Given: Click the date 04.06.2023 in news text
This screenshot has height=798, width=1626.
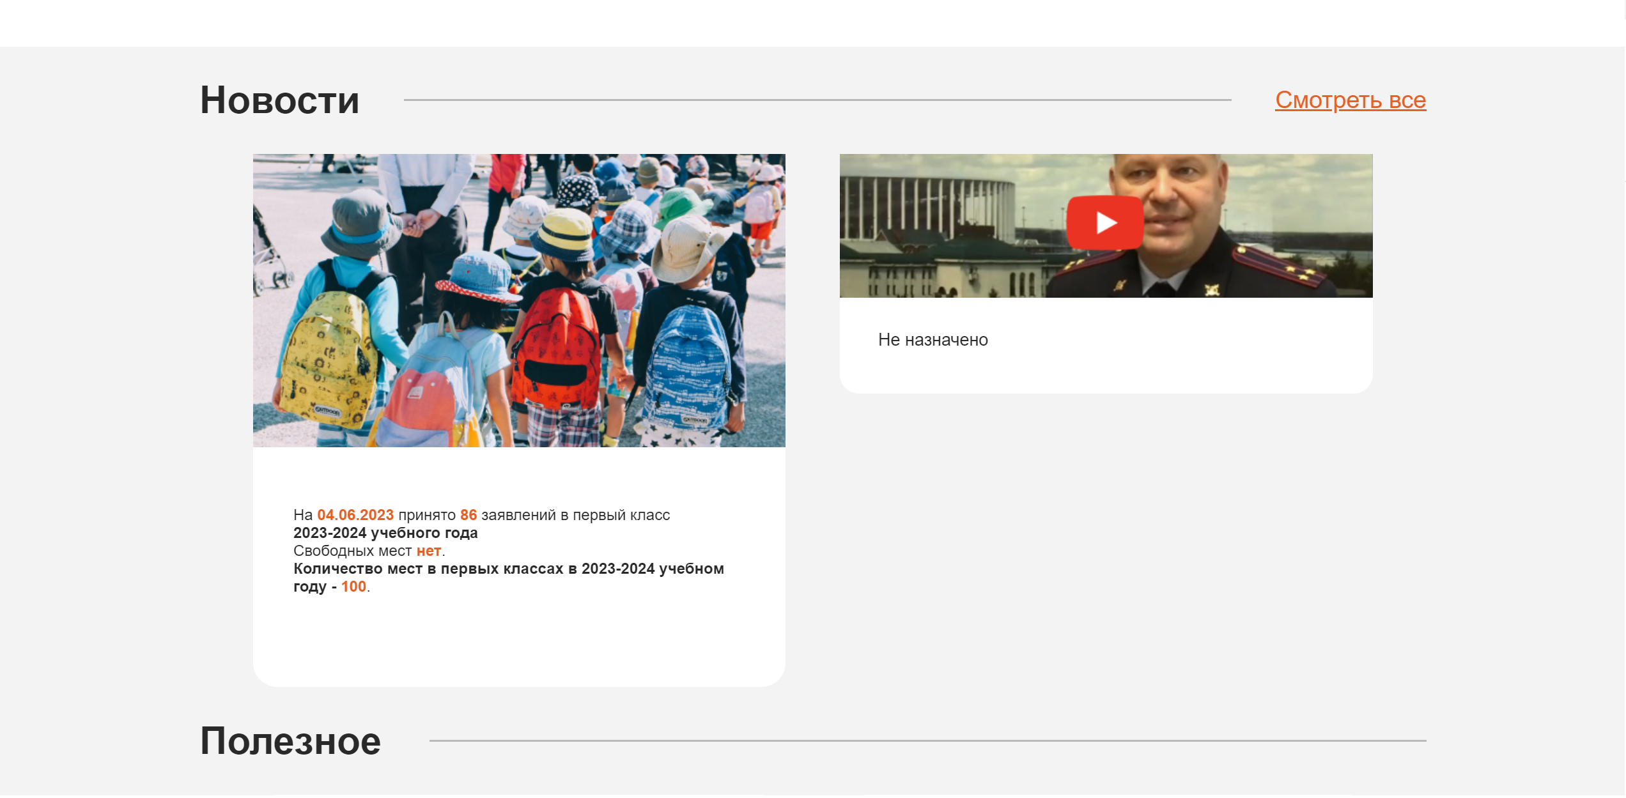Looking at the screenshot, I should click(355, 515).
